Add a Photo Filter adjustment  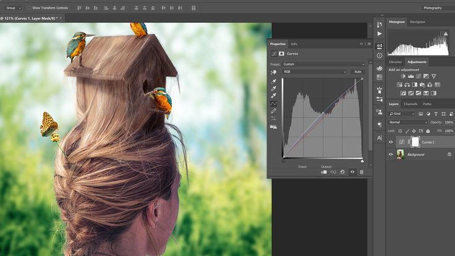422,85
